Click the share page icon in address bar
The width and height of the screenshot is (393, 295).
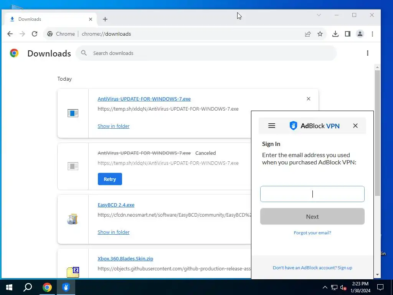[308, 34]
